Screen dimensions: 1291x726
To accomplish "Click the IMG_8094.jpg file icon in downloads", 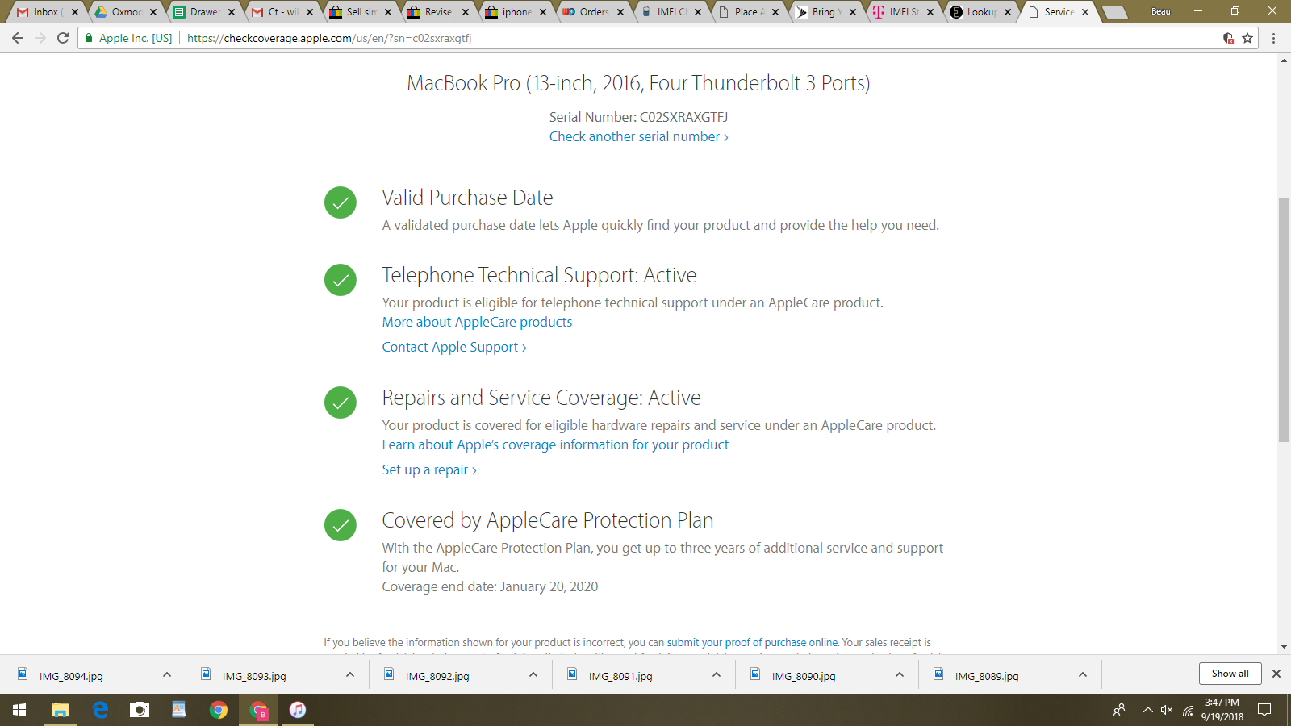I will click(x=23, y=674).
